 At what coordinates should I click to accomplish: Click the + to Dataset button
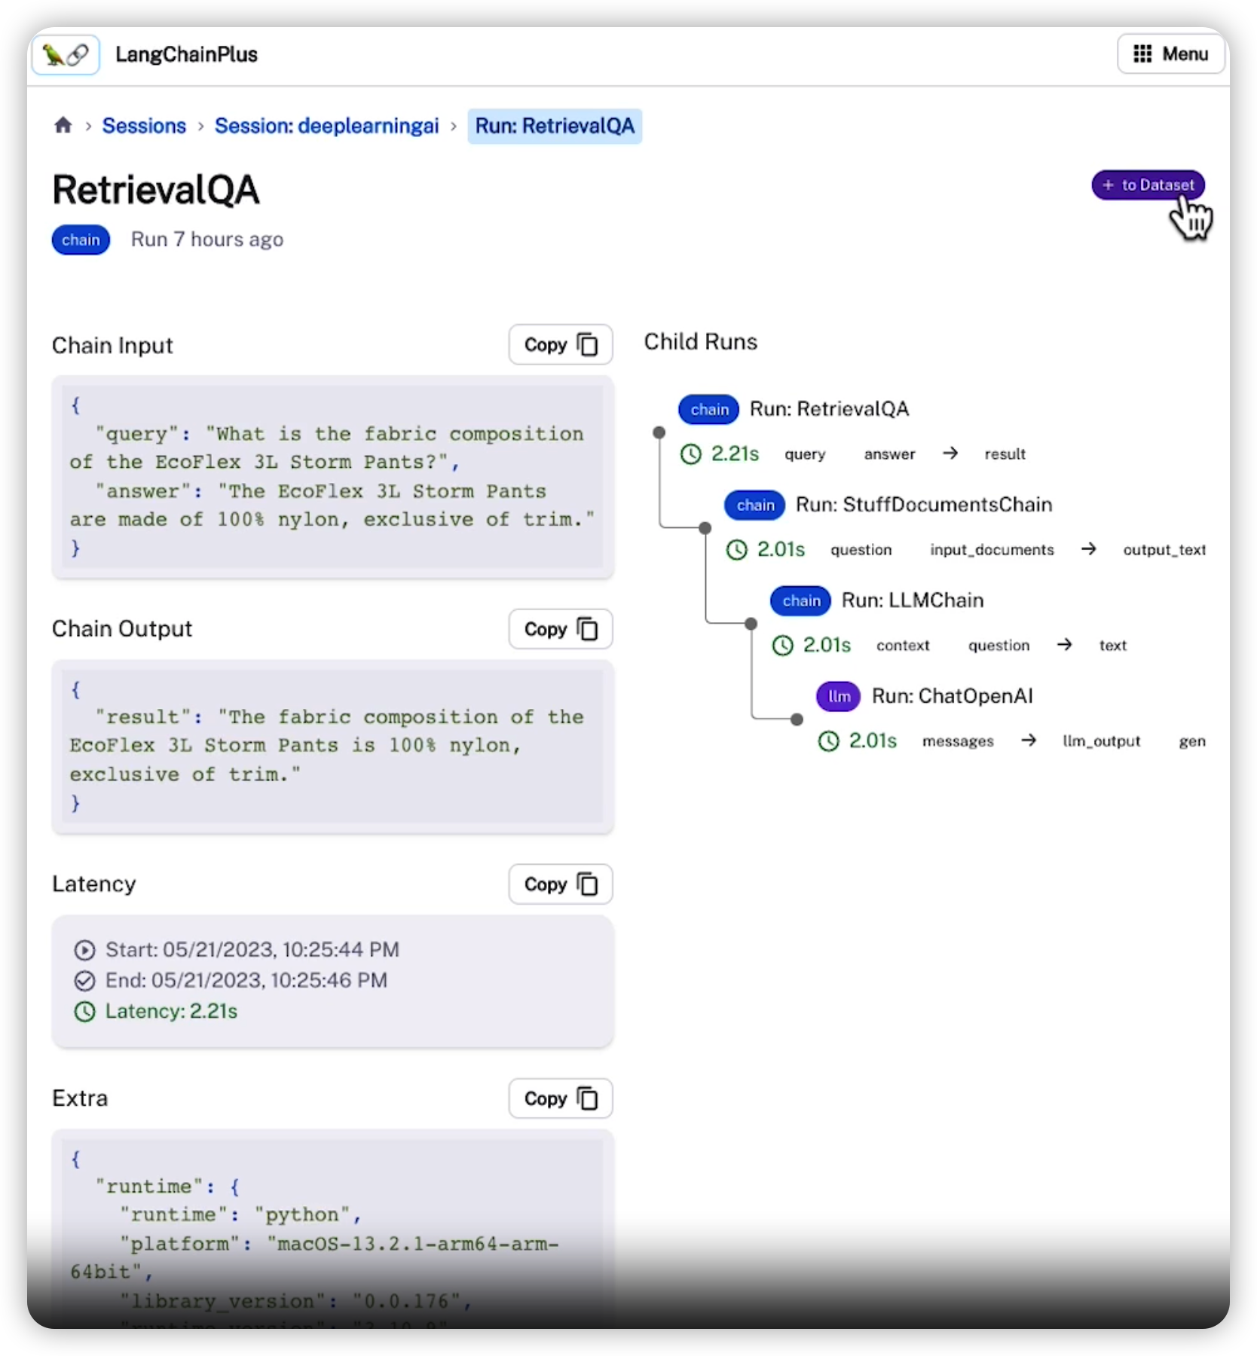coord(1148,185)
